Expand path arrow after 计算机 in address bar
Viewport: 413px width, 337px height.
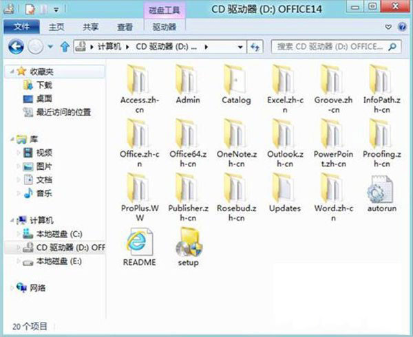[128, 47]
